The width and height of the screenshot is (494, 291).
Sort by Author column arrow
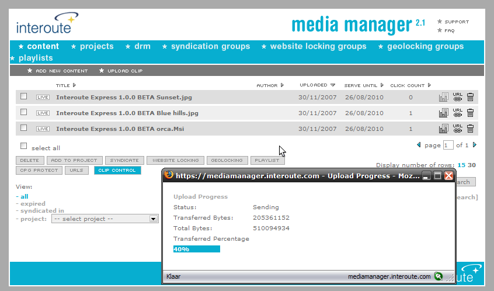coord(282,85)
